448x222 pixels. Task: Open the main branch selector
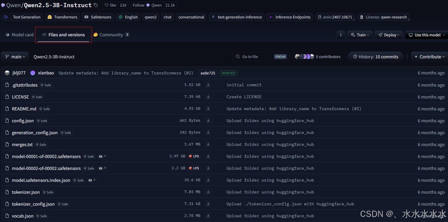pyautogui.click(x=15, y=57)
